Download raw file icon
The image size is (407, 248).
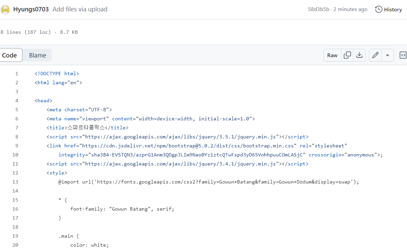[x=359, y=55]
